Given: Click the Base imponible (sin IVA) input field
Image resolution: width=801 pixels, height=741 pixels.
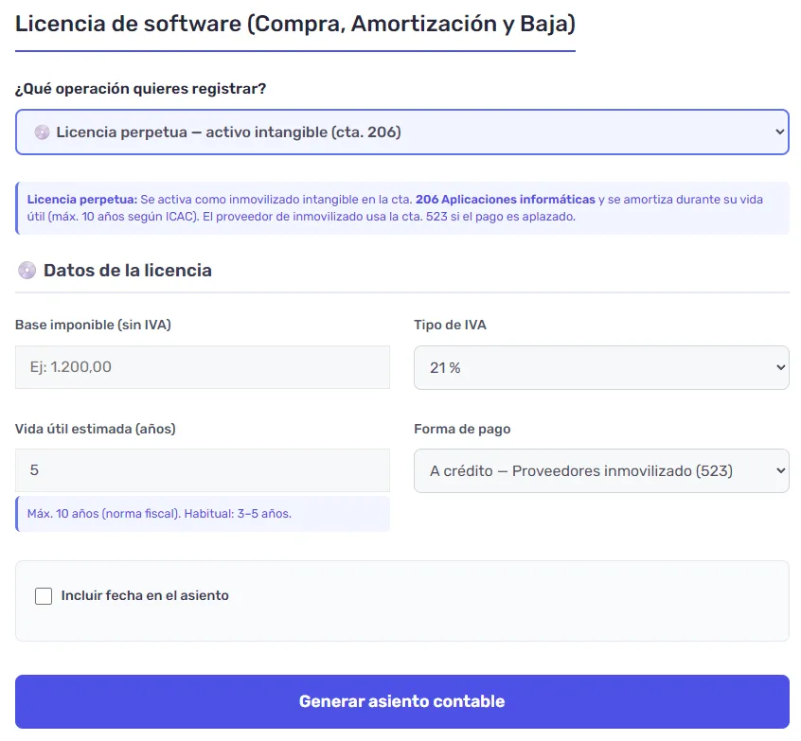Looking at the screenshot, I should coord(202,367).
